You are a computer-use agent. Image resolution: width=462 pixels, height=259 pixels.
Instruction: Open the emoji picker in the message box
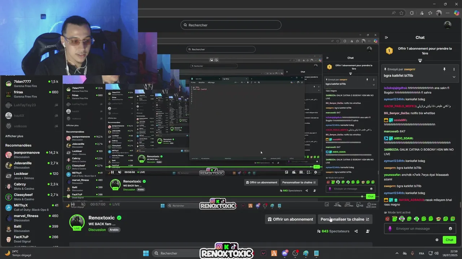click(450, 228)
